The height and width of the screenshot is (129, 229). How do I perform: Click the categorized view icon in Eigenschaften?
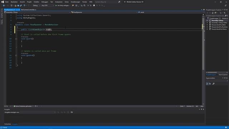click(207, 84)
